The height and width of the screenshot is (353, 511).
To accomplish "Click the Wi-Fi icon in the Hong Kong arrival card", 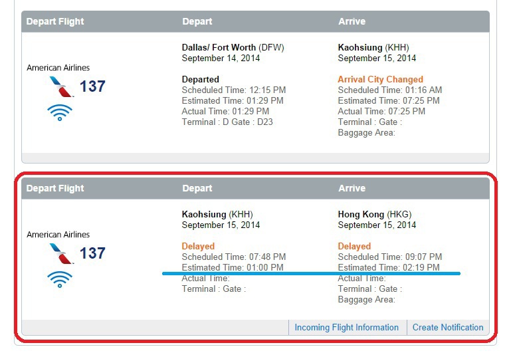I will click(60, 279).
